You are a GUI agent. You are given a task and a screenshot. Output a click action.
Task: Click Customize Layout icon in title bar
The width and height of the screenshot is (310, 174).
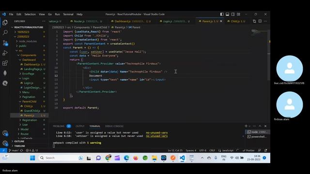tap(239, 14)
